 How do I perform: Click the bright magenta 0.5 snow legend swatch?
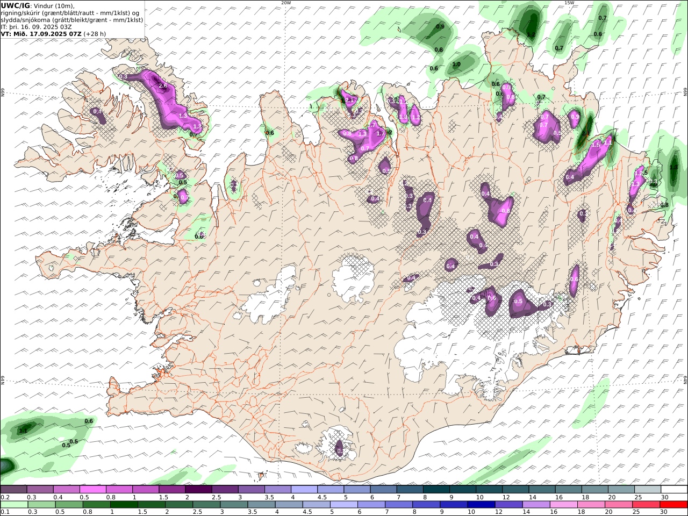coord(92,490)
